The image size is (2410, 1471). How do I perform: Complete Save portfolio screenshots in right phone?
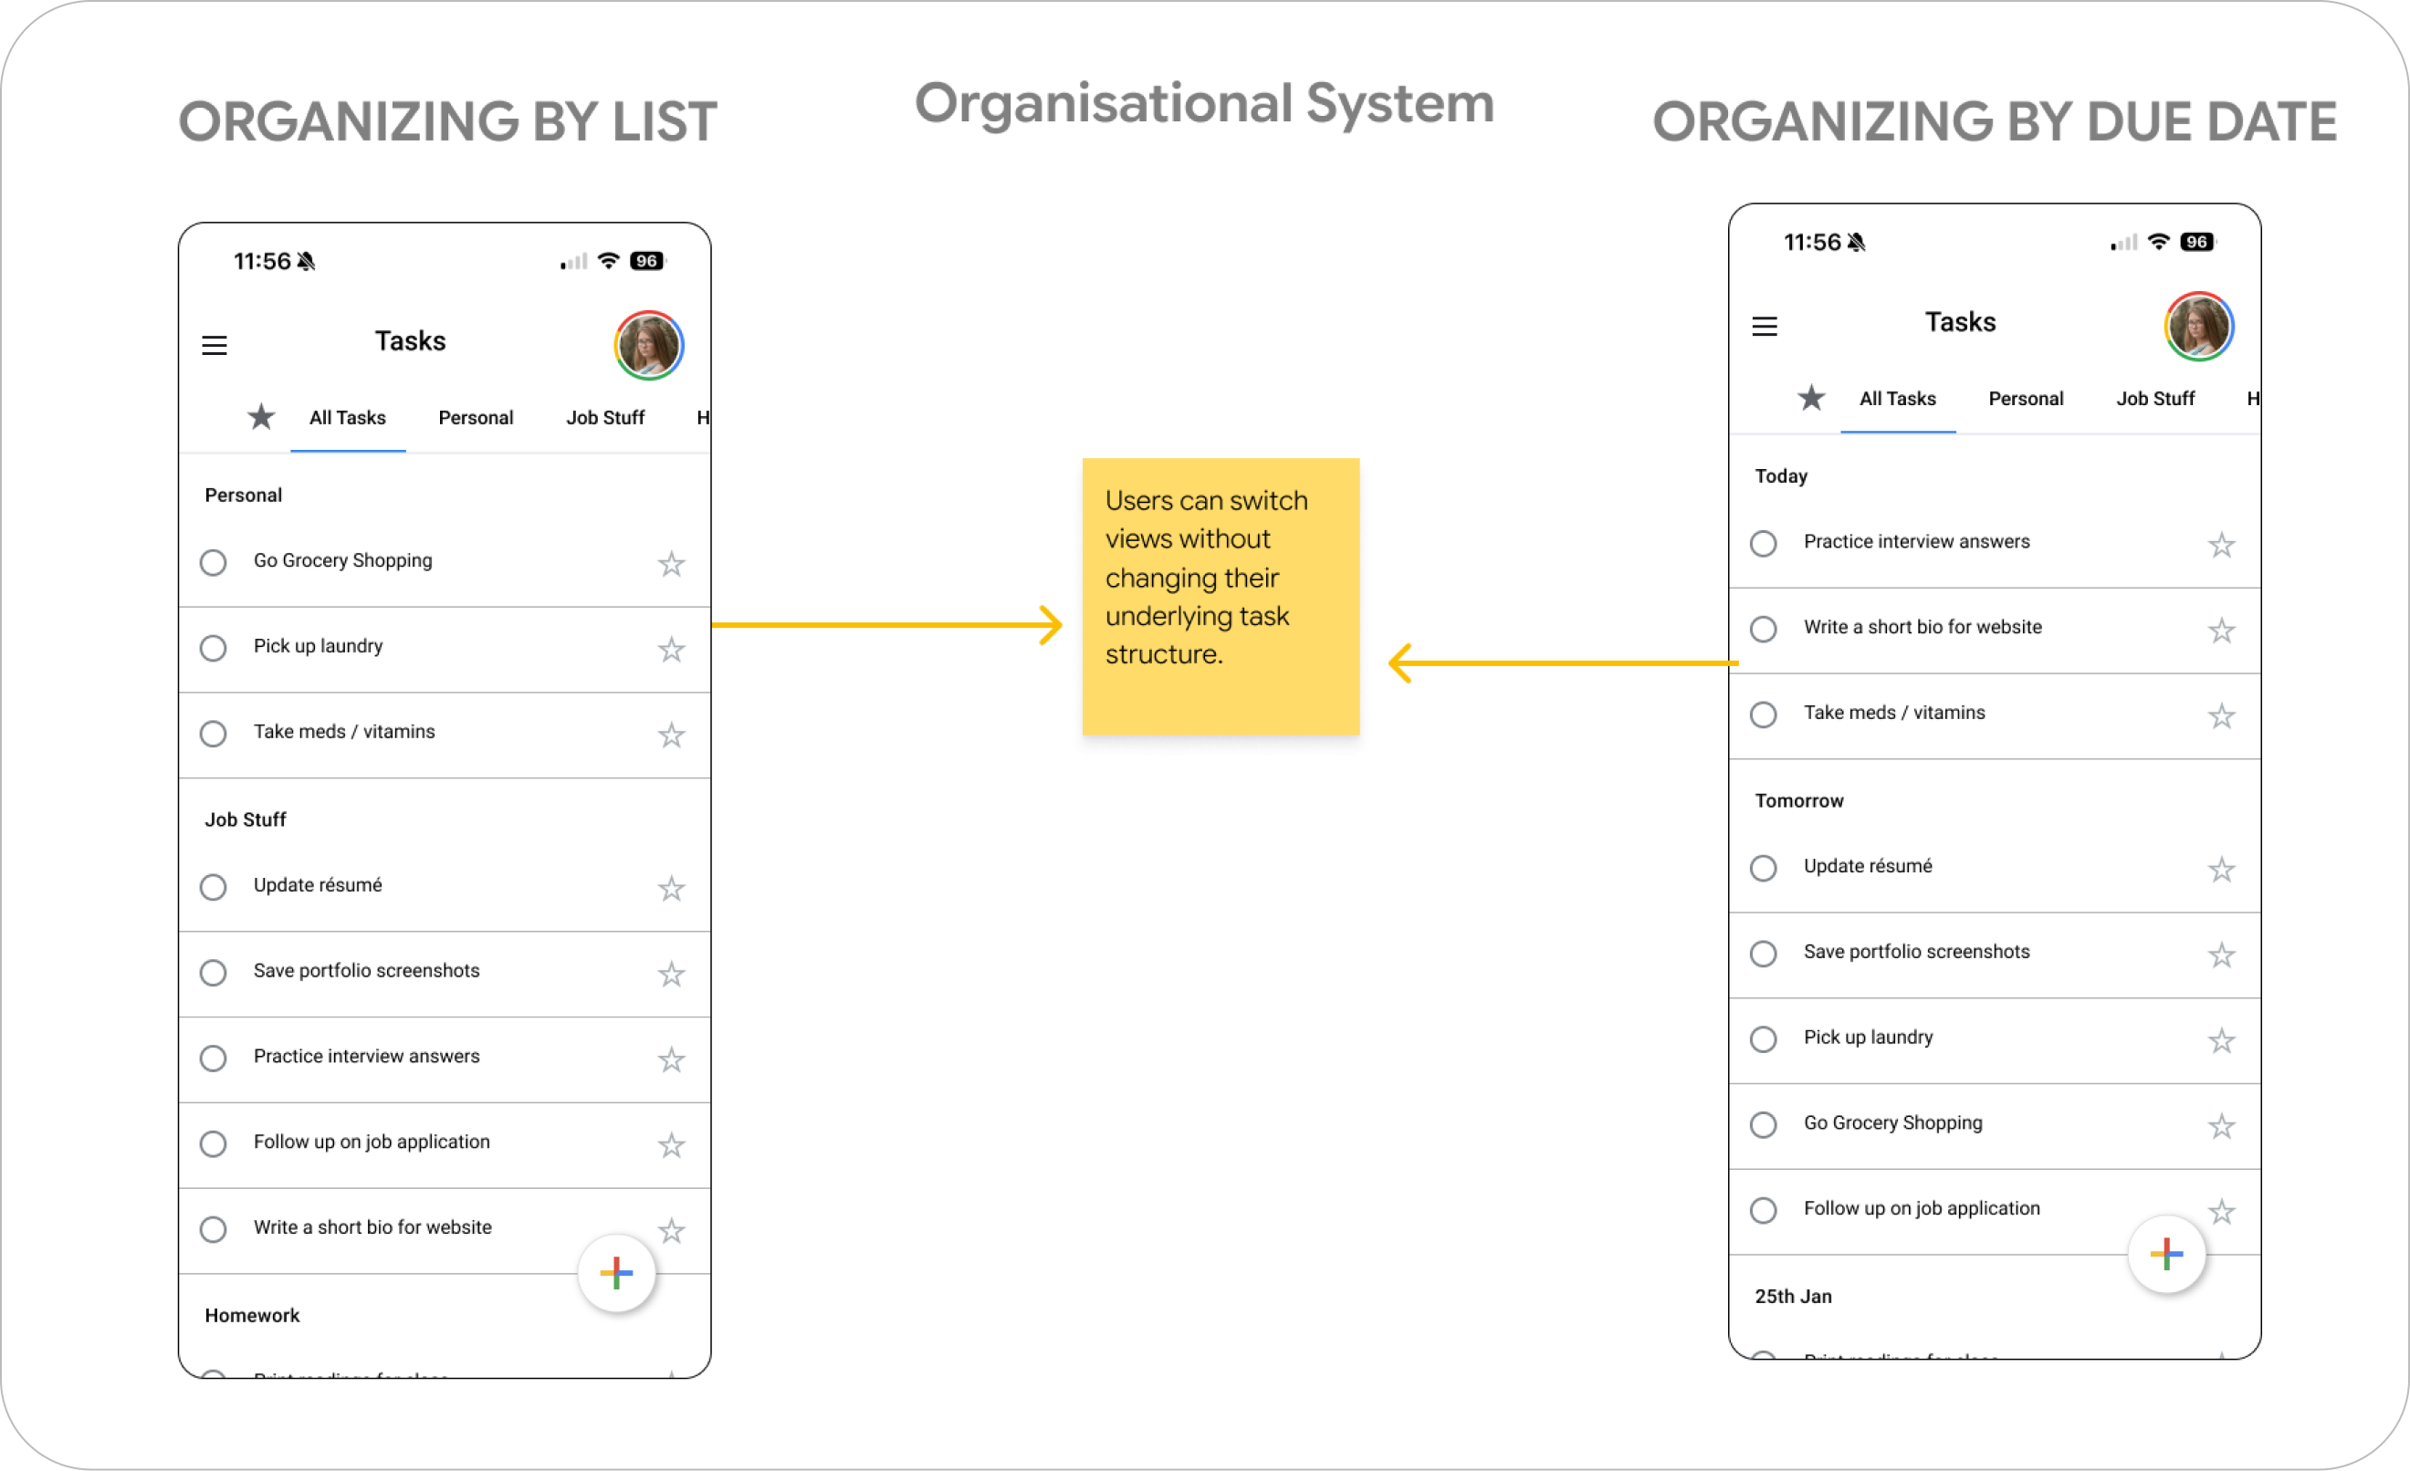click(1764, 954)
